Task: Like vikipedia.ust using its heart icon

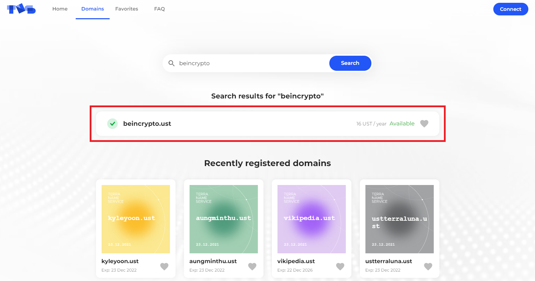Action: [x=340, y=267]
